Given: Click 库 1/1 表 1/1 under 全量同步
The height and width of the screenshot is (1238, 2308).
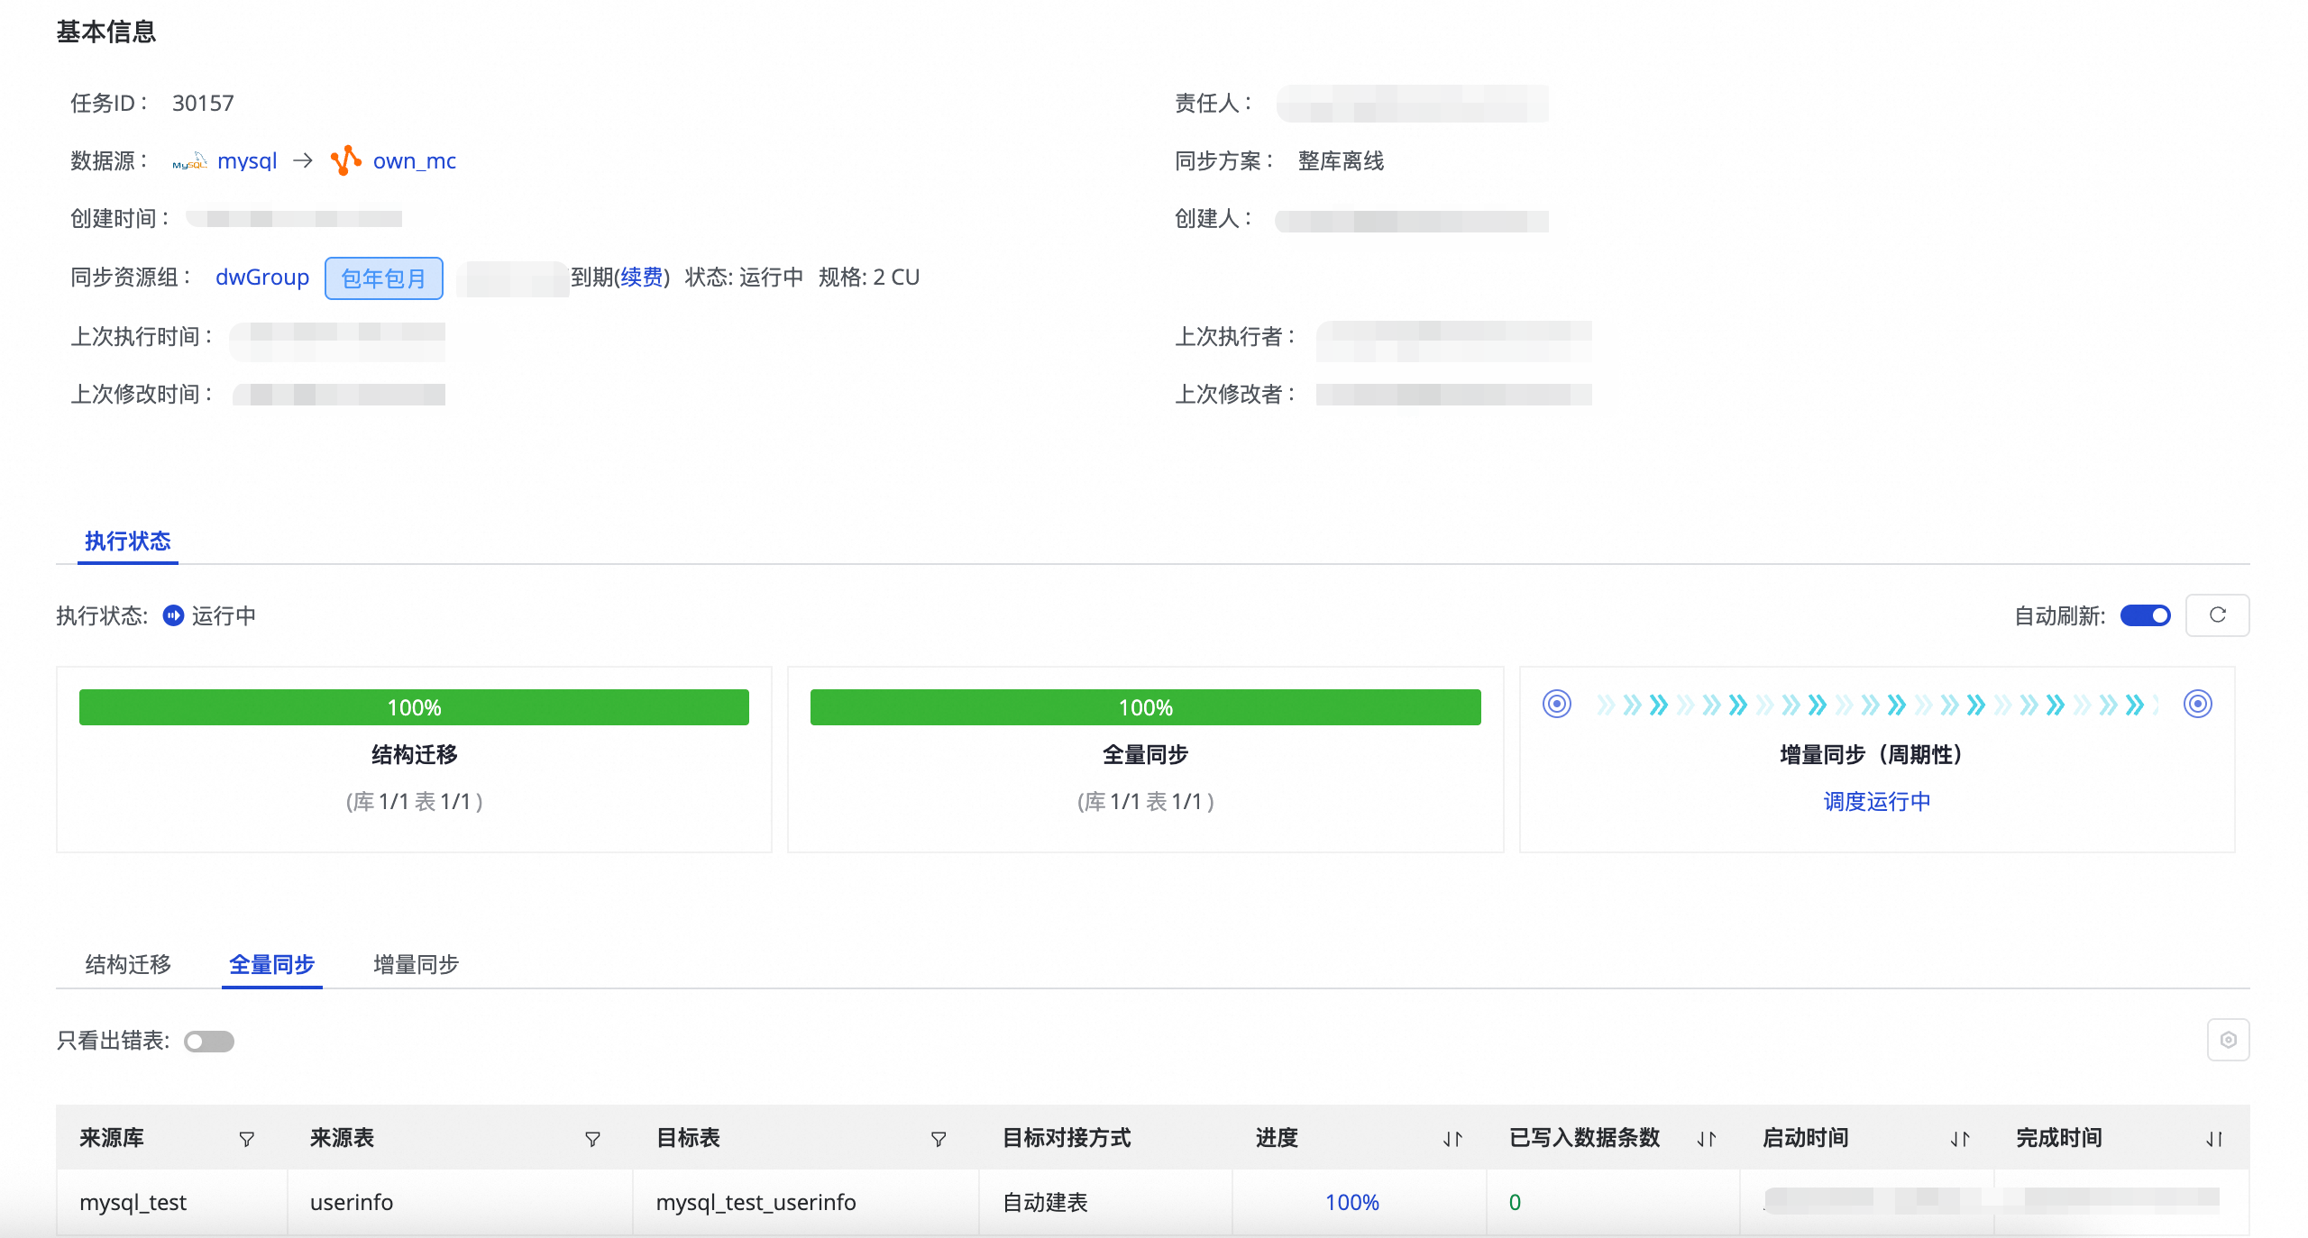Looking at the screenshot, I should click(x=1145, y=801).
